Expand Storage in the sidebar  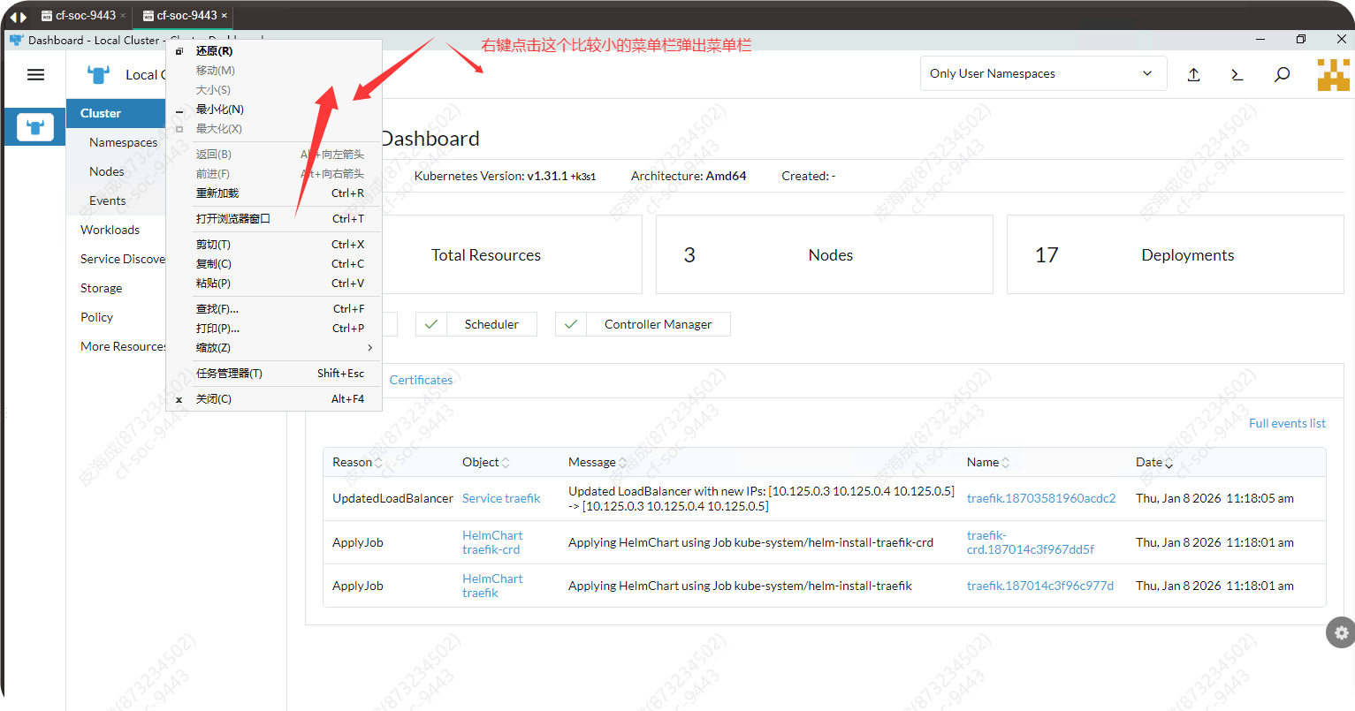click(102, 288)
